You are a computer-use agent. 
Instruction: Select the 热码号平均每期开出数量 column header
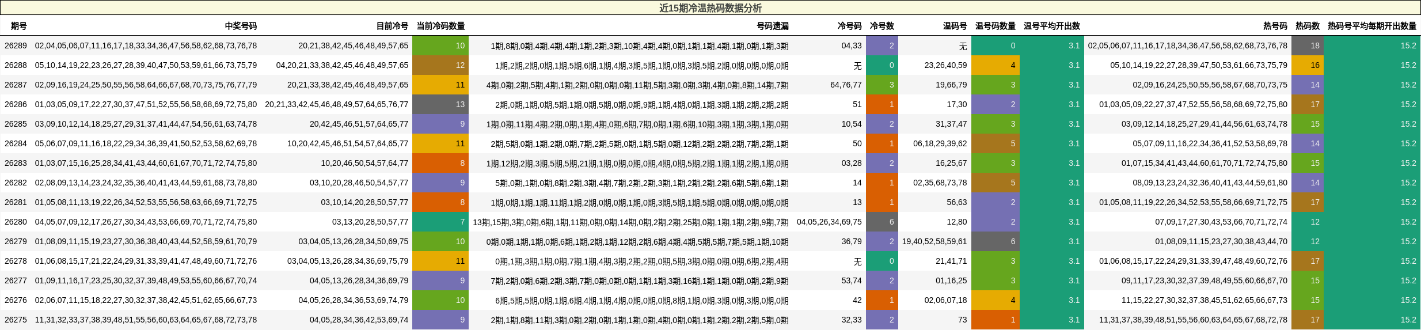(1371, 26)
